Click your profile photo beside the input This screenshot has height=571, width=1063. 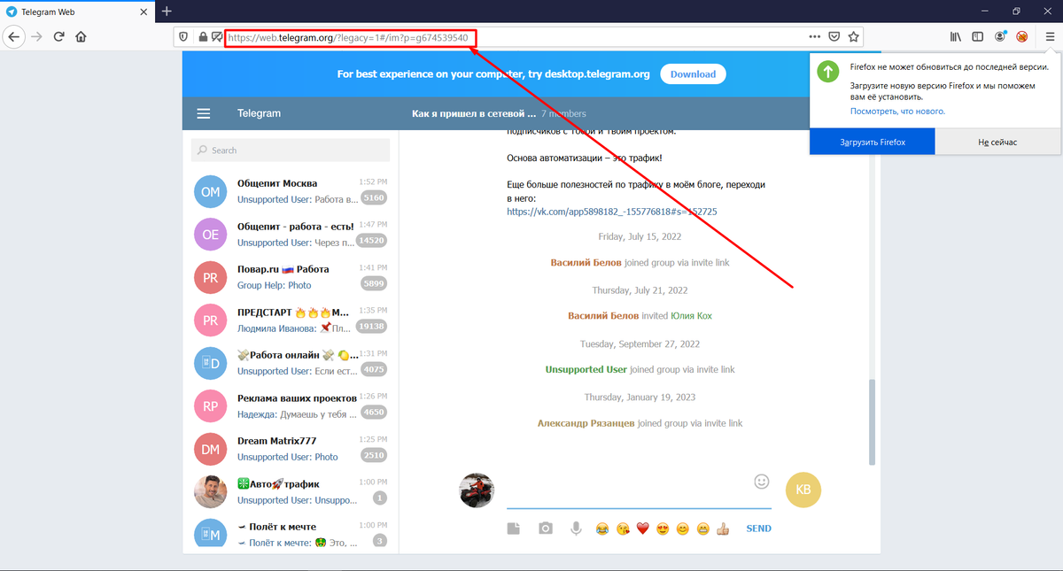point(477,490)
